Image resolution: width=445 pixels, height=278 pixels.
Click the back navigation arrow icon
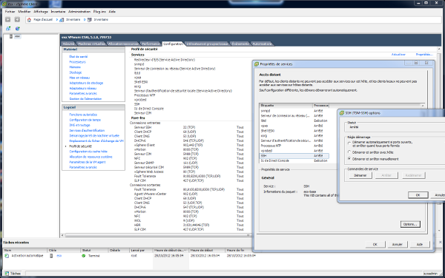8,19
